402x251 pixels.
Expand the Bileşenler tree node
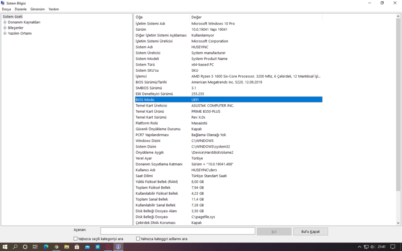pos(5,28)
